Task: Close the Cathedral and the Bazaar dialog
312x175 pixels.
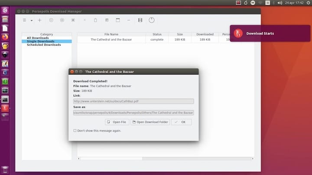Action: (72, 71)
